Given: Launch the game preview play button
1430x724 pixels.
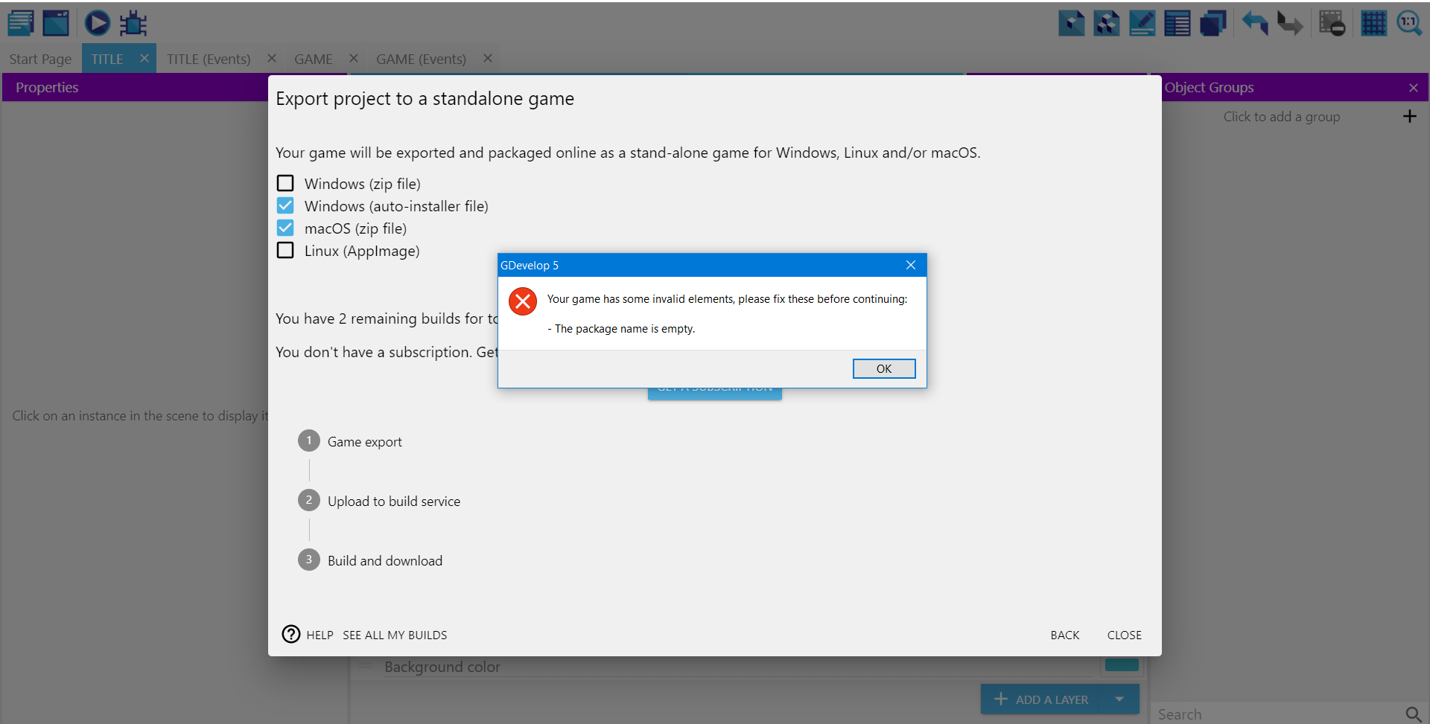Looking at the screenshot, I should tap(97, 23).
